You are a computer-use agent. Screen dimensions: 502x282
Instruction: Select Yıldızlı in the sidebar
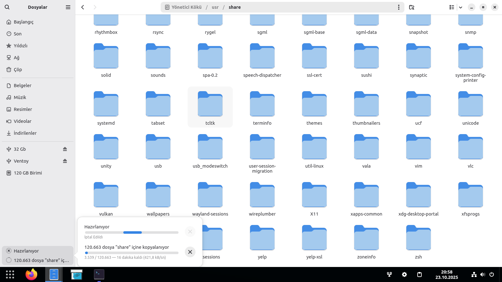click(x=20, y=46)
